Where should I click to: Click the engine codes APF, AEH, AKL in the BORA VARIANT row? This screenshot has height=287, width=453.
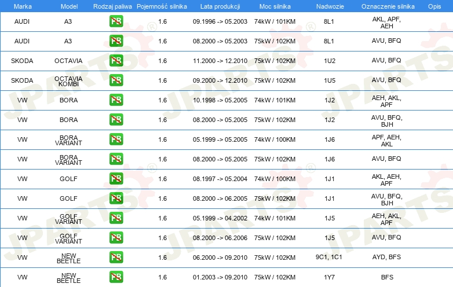(x=386, y=141)
